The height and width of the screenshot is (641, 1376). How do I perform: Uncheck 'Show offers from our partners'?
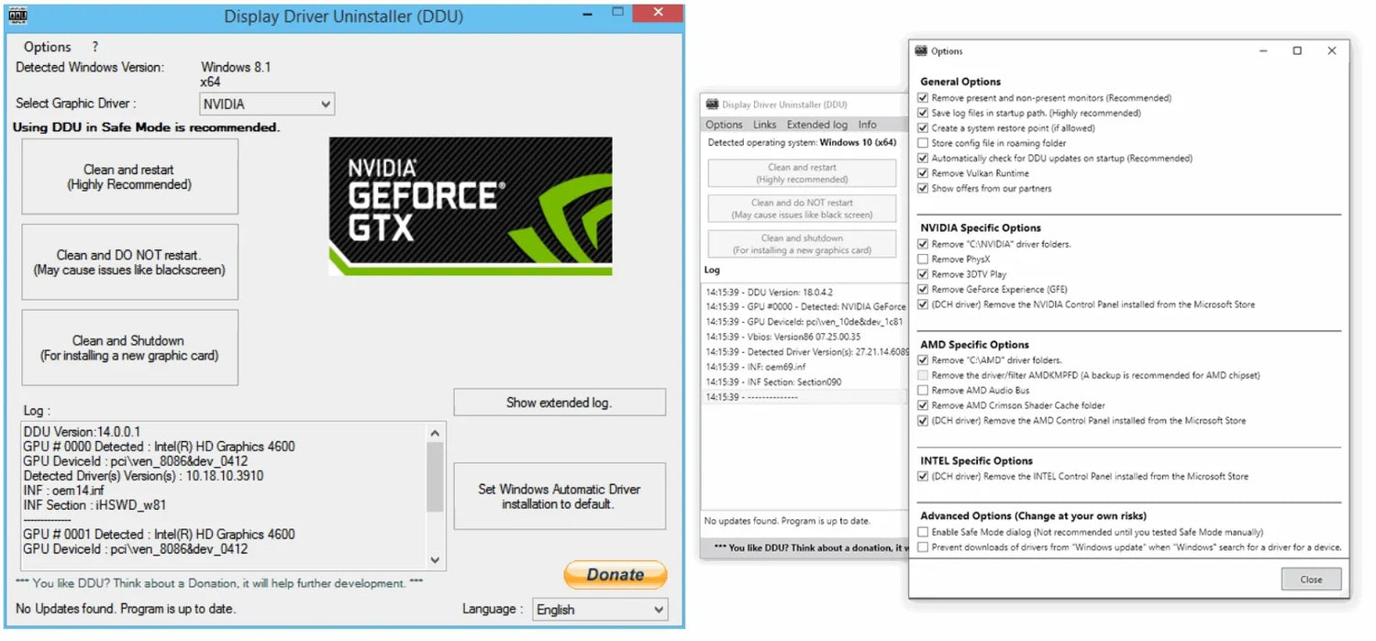923,188
